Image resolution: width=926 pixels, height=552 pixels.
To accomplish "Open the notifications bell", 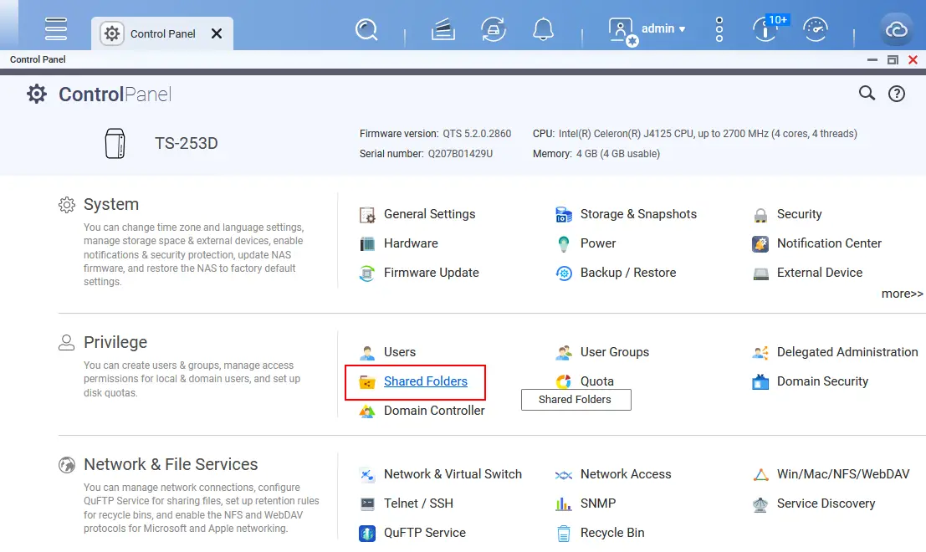I will click(543, 29).
